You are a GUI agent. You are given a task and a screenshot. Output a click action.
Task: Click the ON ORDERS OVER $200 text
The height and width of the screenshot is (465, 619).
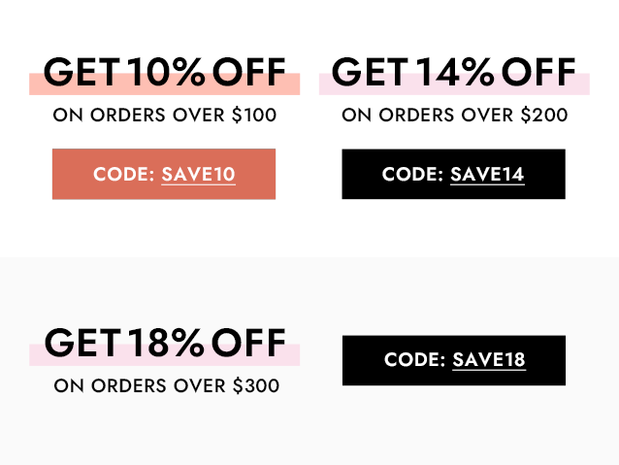click(455, 115)
